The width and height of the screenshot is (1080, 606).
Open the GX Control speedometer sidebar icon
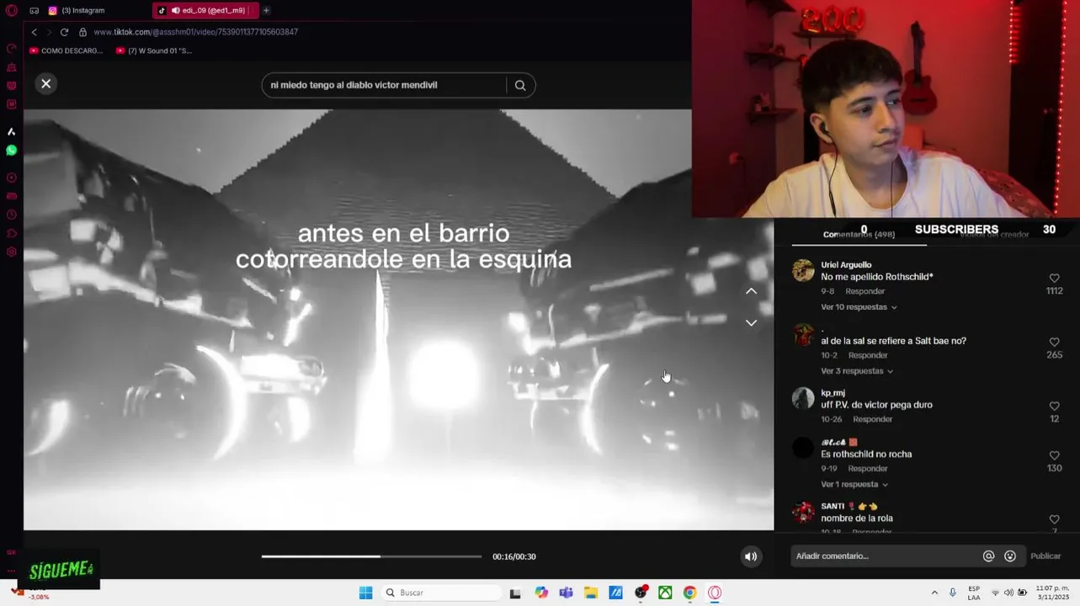tap(12, 48)
